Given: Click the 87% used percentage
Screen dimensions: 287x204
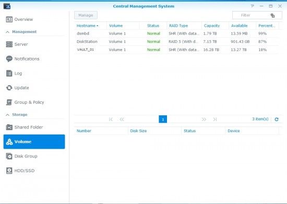Looking at the screenshot, I should click(x=262, y=42).
